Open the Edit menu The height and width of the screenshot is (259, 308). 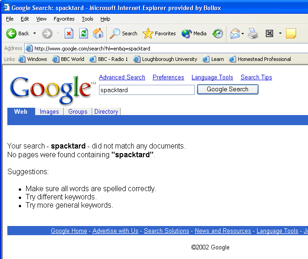tap(25, 19)
